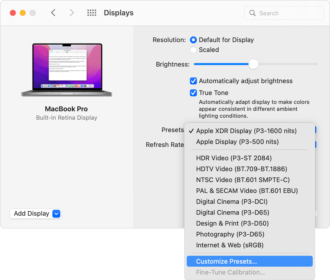Screen dimensions: 330x280
Task: Go forward with the right chevron
Action: (72, 13)
